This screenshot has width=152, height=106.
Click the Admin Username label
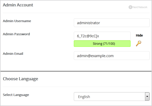point(17,21)
